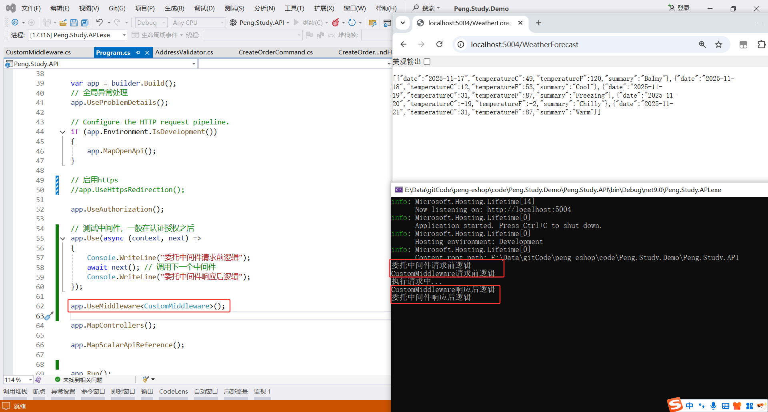Collapse the if block at line 44
Image resolution: width=768 pixels, height=412 pixels.
point(63,132)
